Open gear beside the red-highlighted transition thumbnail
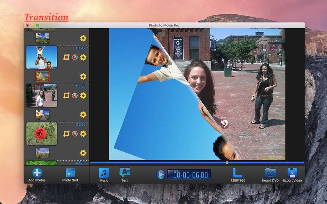Screen dimensions: 327x204 tap(83, 76)
